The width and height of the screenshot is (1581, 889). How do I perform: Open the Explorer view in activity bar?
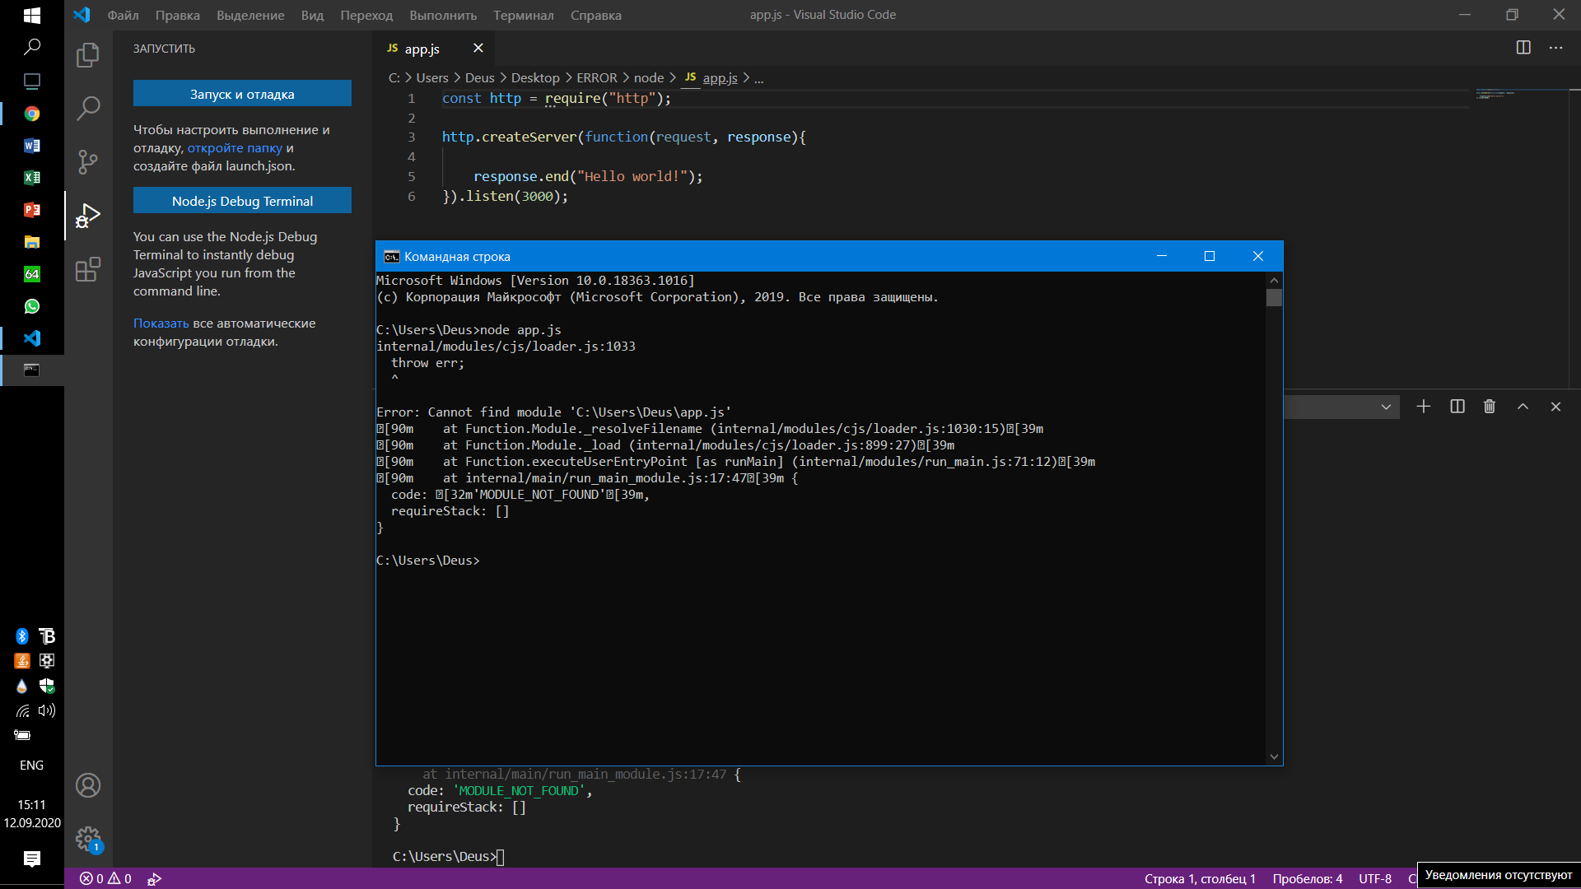(x=88, y=55)
